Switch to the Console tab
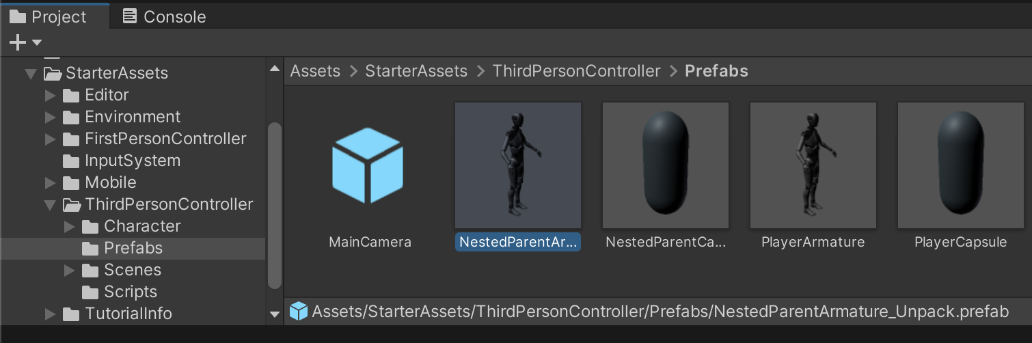This screenshot has width=1032, height=343. pos(164,16)
